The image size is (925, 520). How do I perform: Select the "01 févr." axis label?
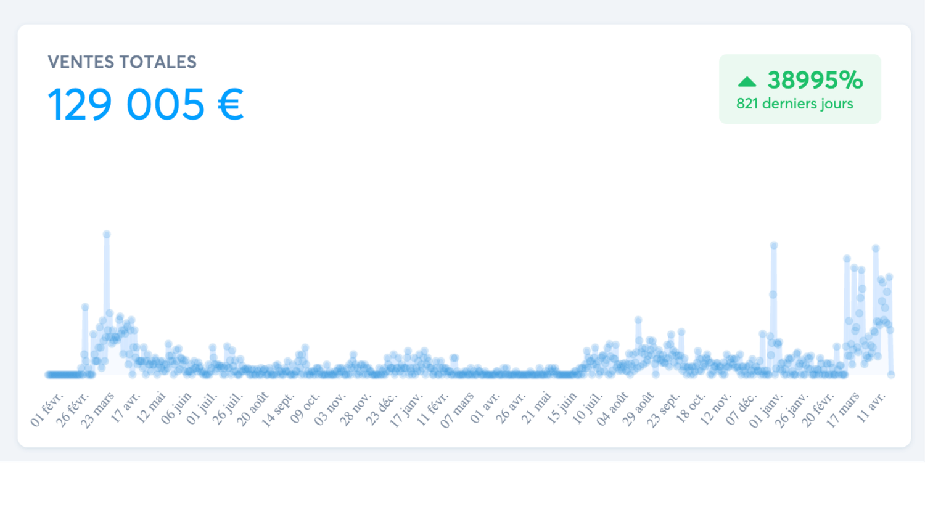[47, 409]
